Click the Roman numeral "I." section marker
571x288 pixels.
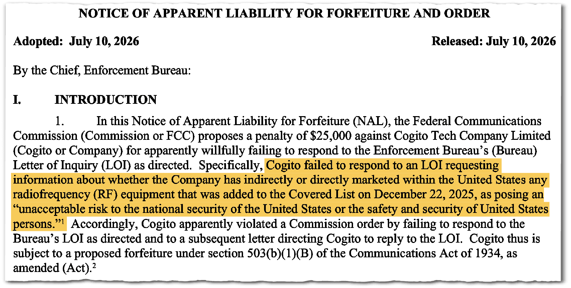(17, 100)
